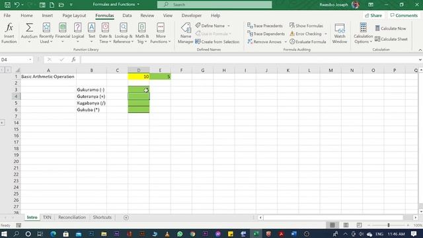Click the formula bar fx icon
The image size is (423, 238).
(73, 59)
